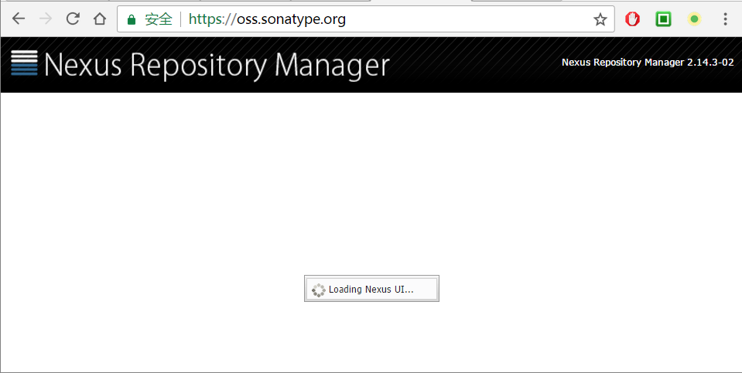Viewport: 742px width, 373px height.
Task: Click the https://oss.sonatype.org address field
Action: pos(366,19)
